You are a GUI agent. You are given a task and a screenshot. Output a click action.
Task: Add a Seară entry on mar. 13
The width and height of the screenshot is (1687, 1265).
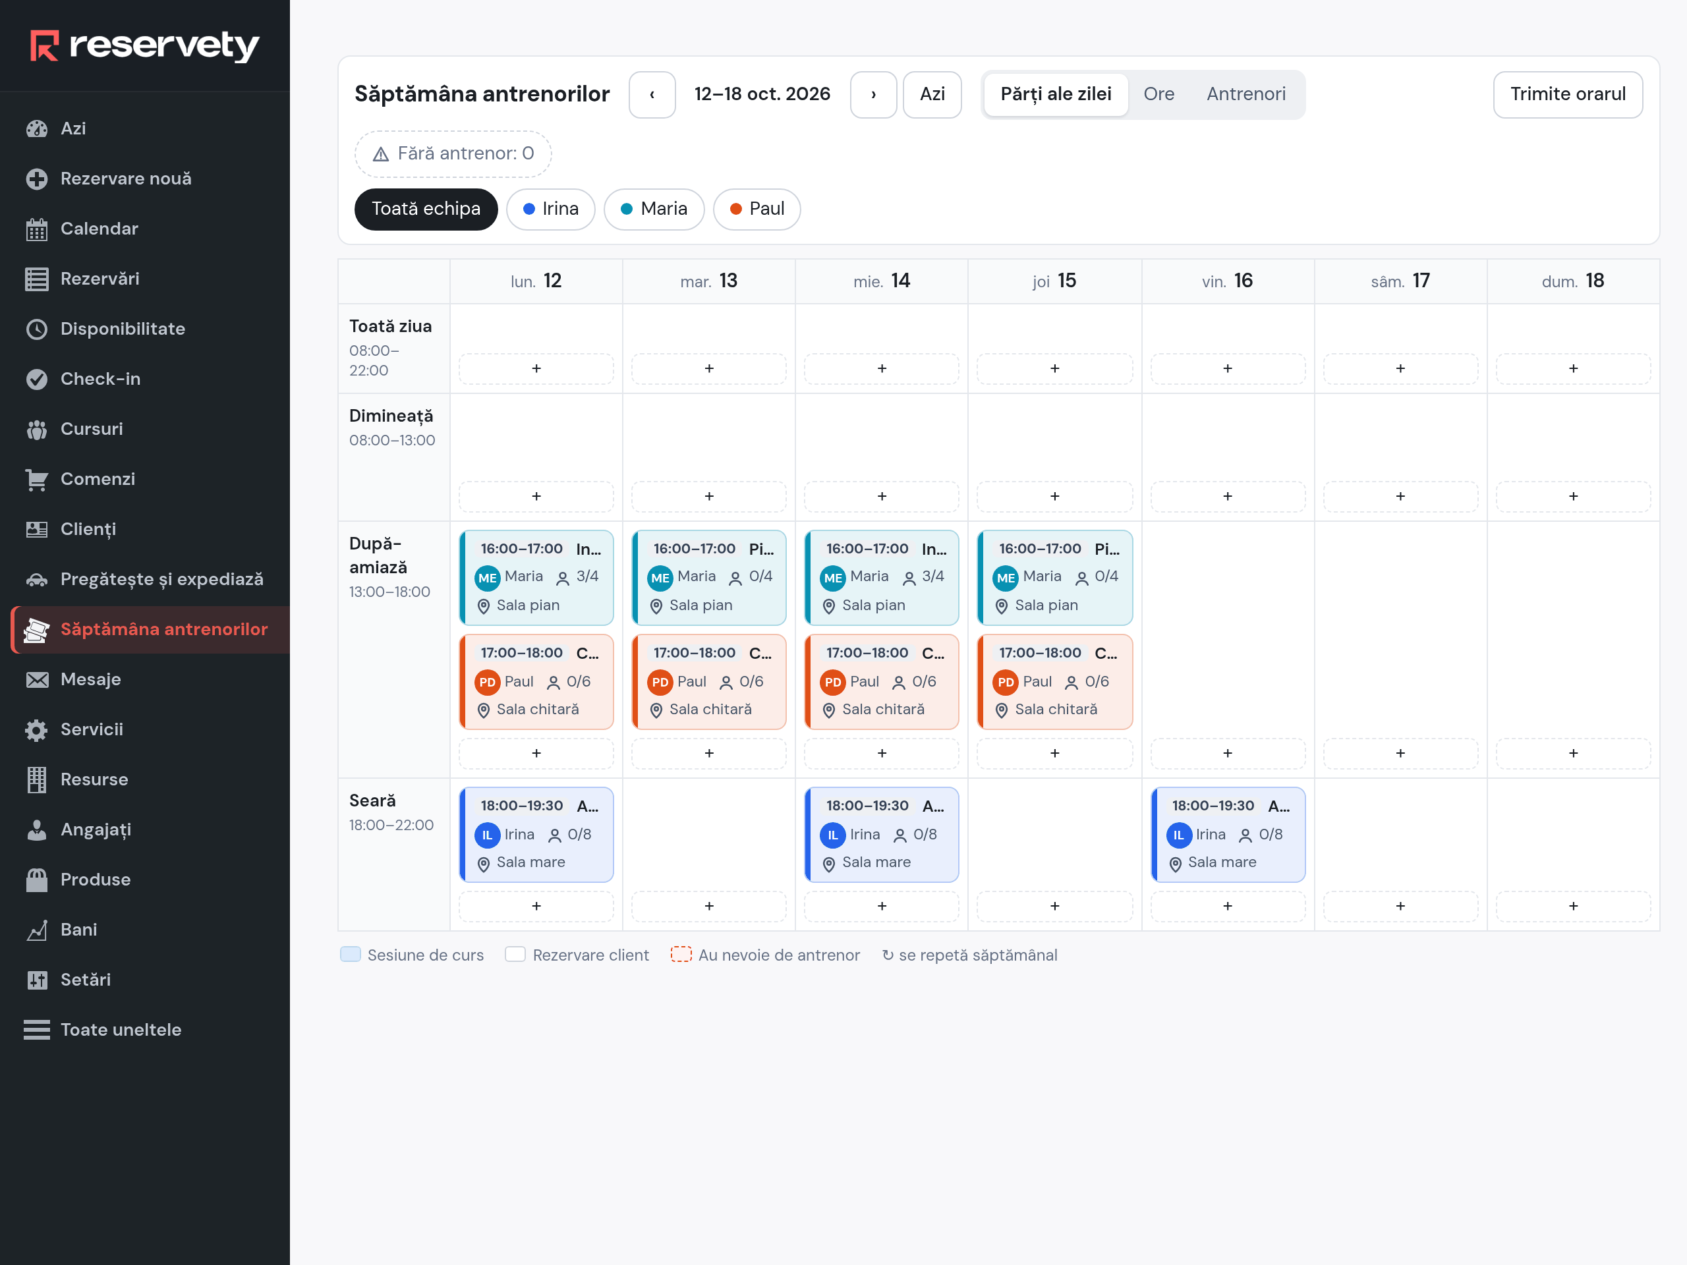[x=709, y=906]
